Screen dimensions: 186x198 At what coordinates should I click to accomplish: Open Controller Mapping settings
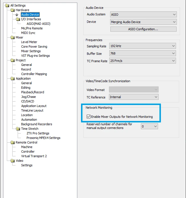tap(34, 74)
